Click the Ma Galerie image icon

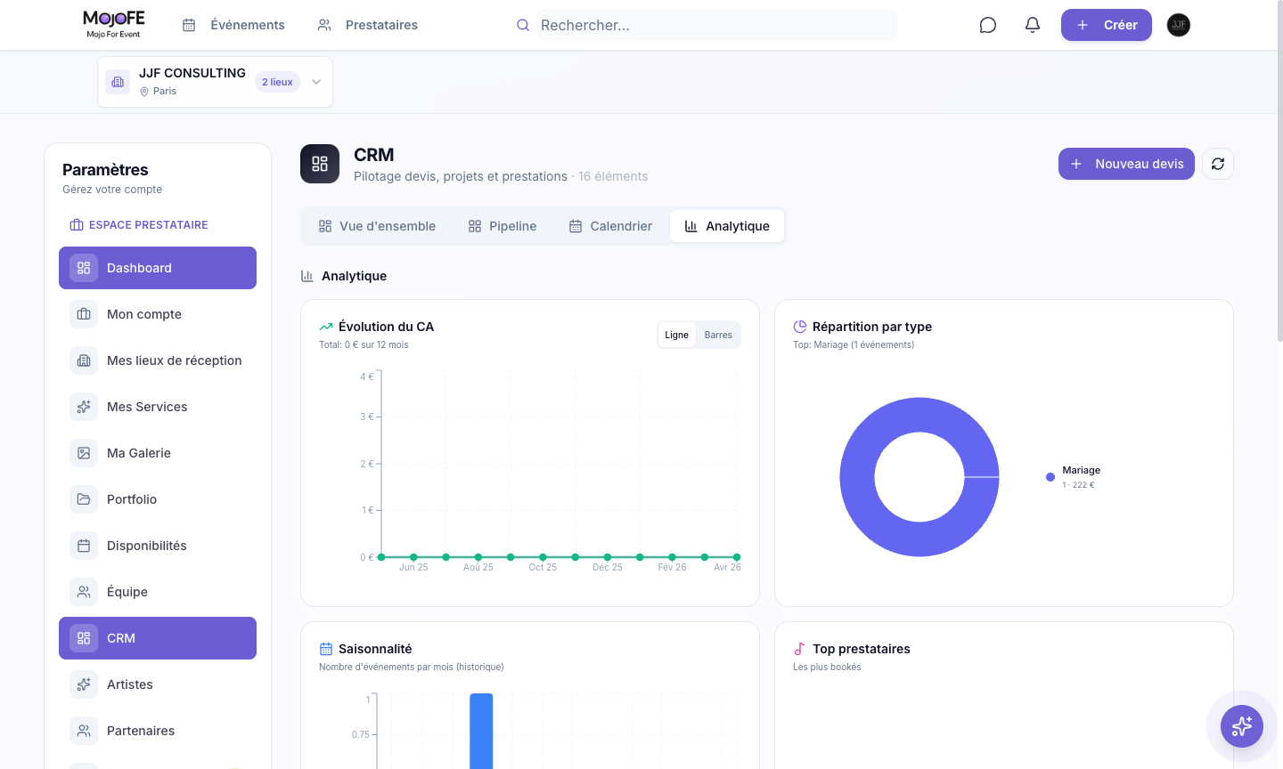[x=84, y=453]
